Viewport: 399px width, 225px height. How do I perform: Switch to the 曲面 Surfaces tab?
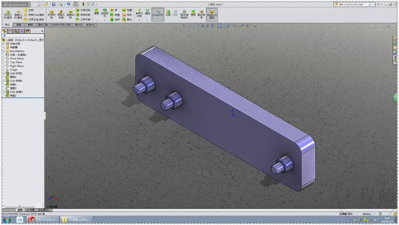coord(30,25)
